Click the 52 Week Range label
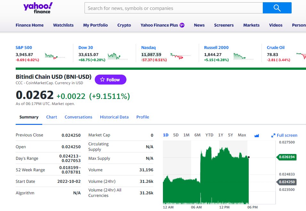Image resolution: width=306 pixels, height=211 pixels. (x=30, y=170)
